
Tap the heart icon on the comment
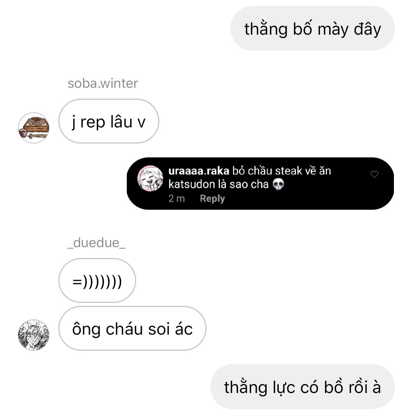point(374,174)
